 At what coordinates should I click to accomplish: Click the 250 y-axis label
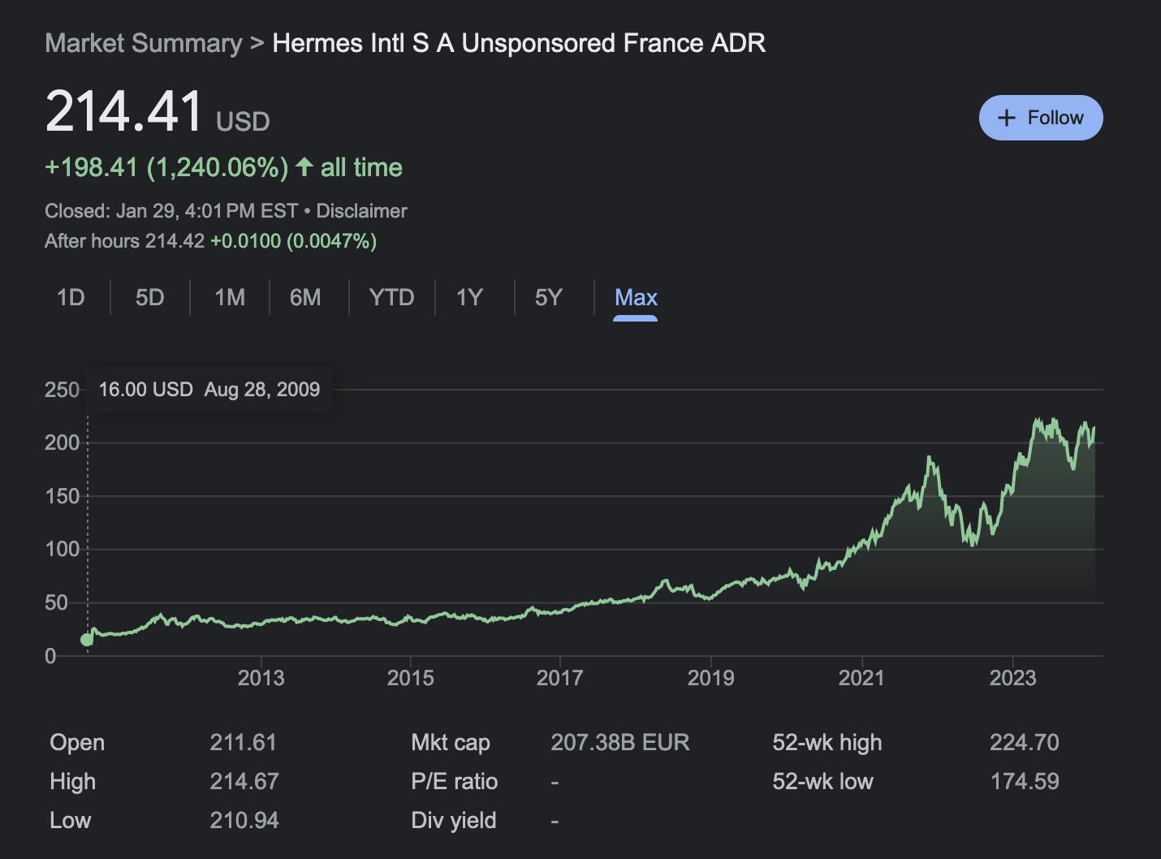tap(62, 390)
